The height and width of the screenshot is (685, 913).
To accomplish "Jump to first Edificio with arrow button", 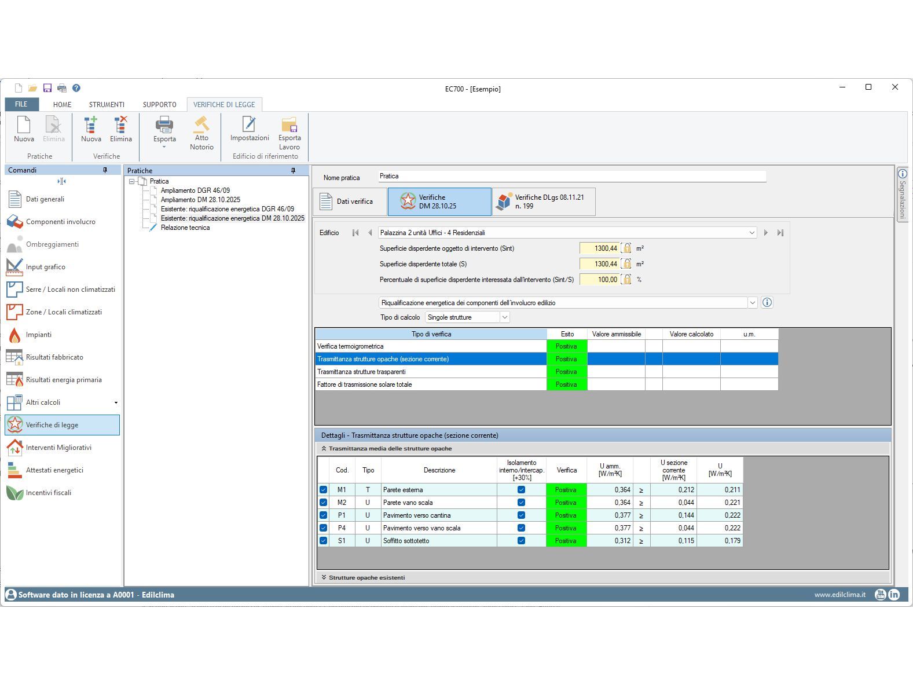I will [x=355, y=233].
